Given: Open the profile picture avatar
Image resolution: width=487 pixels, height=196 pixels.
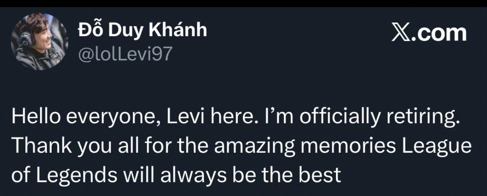Looking at the screenshot, I should pos(39,42).
